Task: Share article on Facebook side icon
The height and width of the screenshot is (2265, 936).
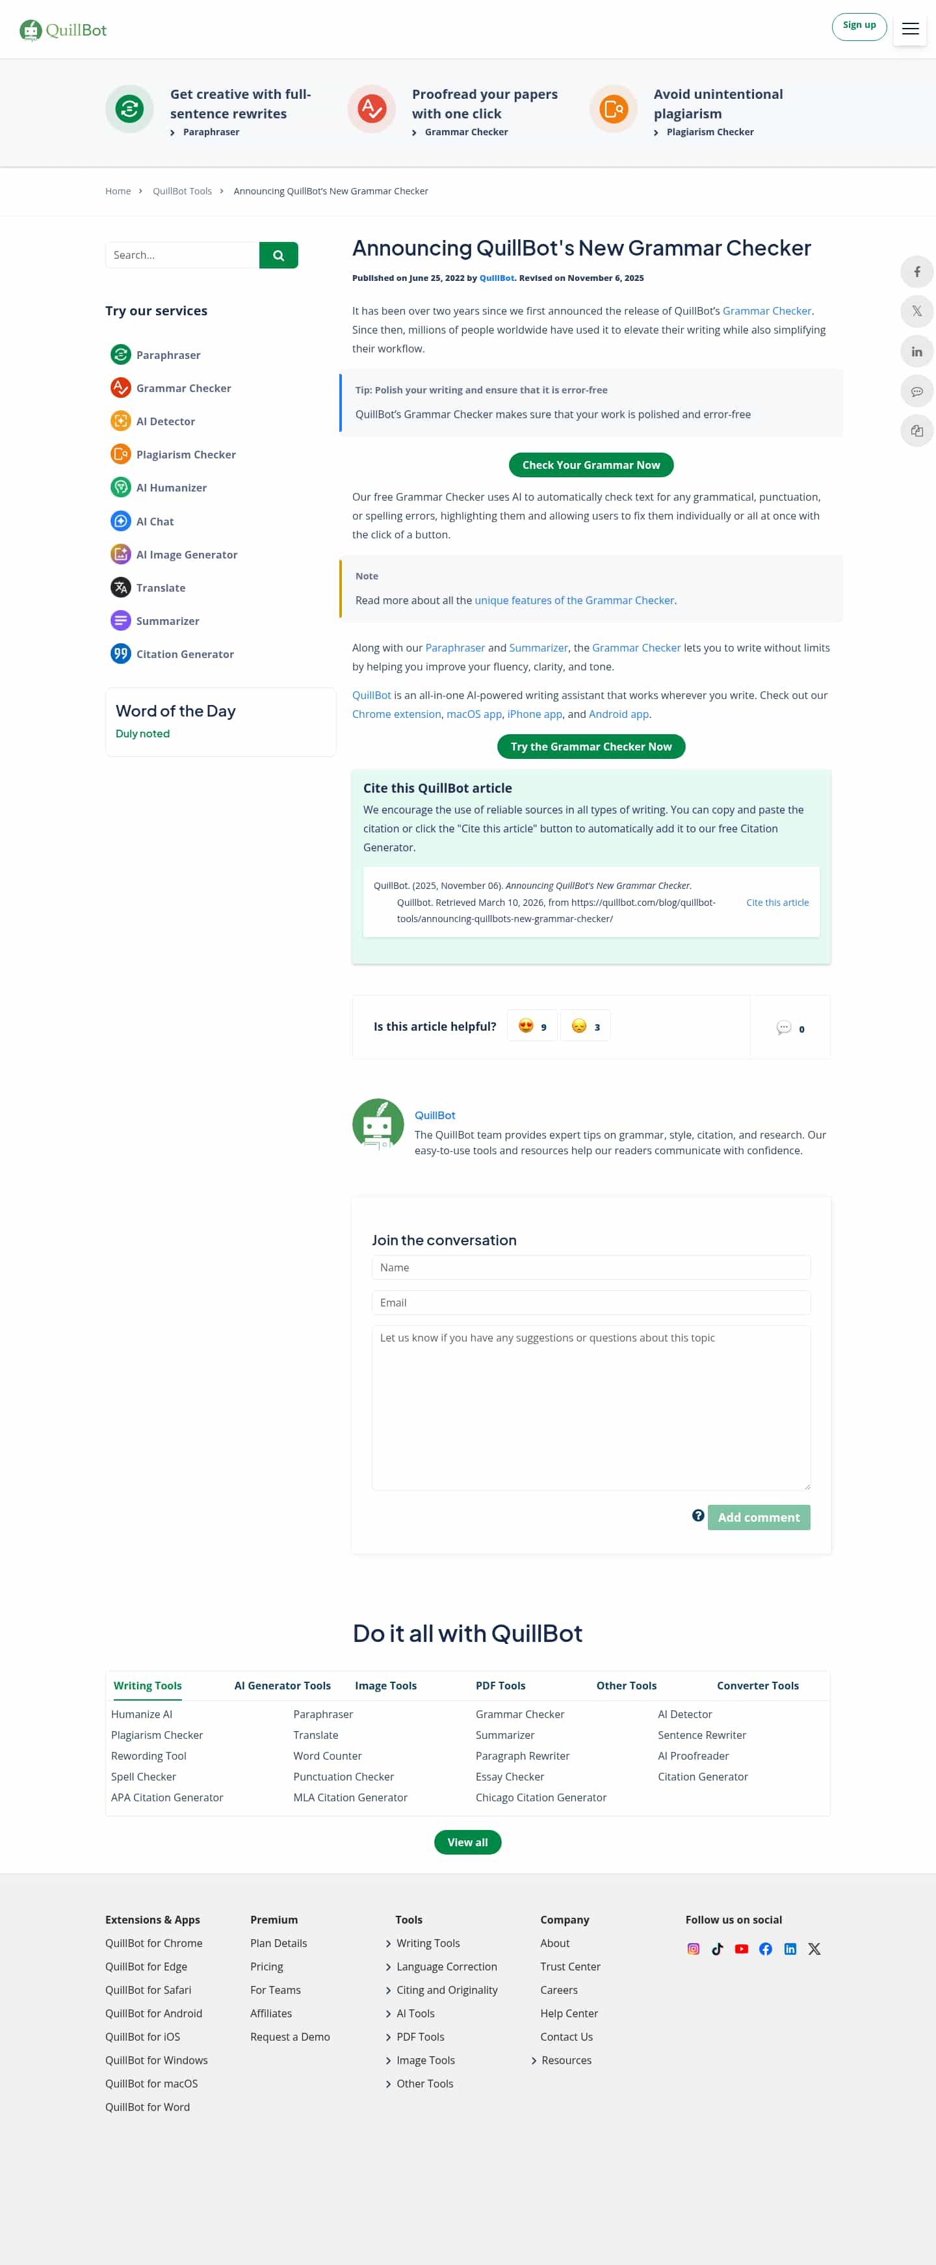Action: click(916, 272)
